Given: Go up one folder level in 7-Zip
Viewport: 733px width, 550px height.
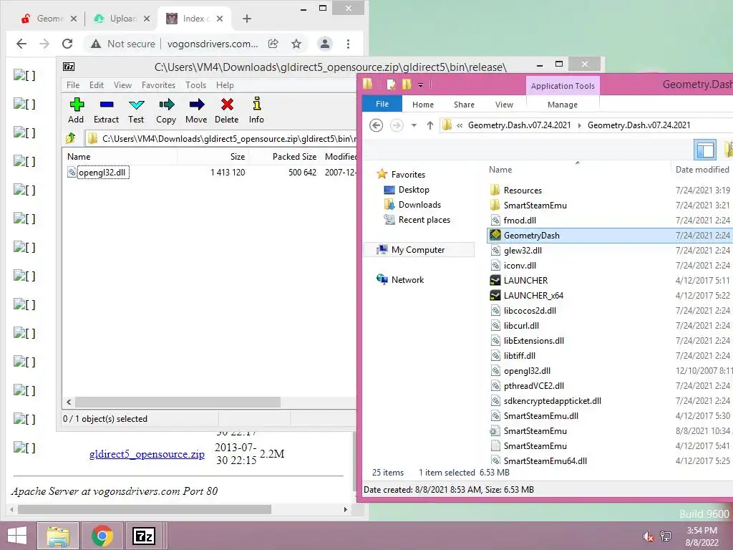Looking at the screenshot, I should coord(71,138).
